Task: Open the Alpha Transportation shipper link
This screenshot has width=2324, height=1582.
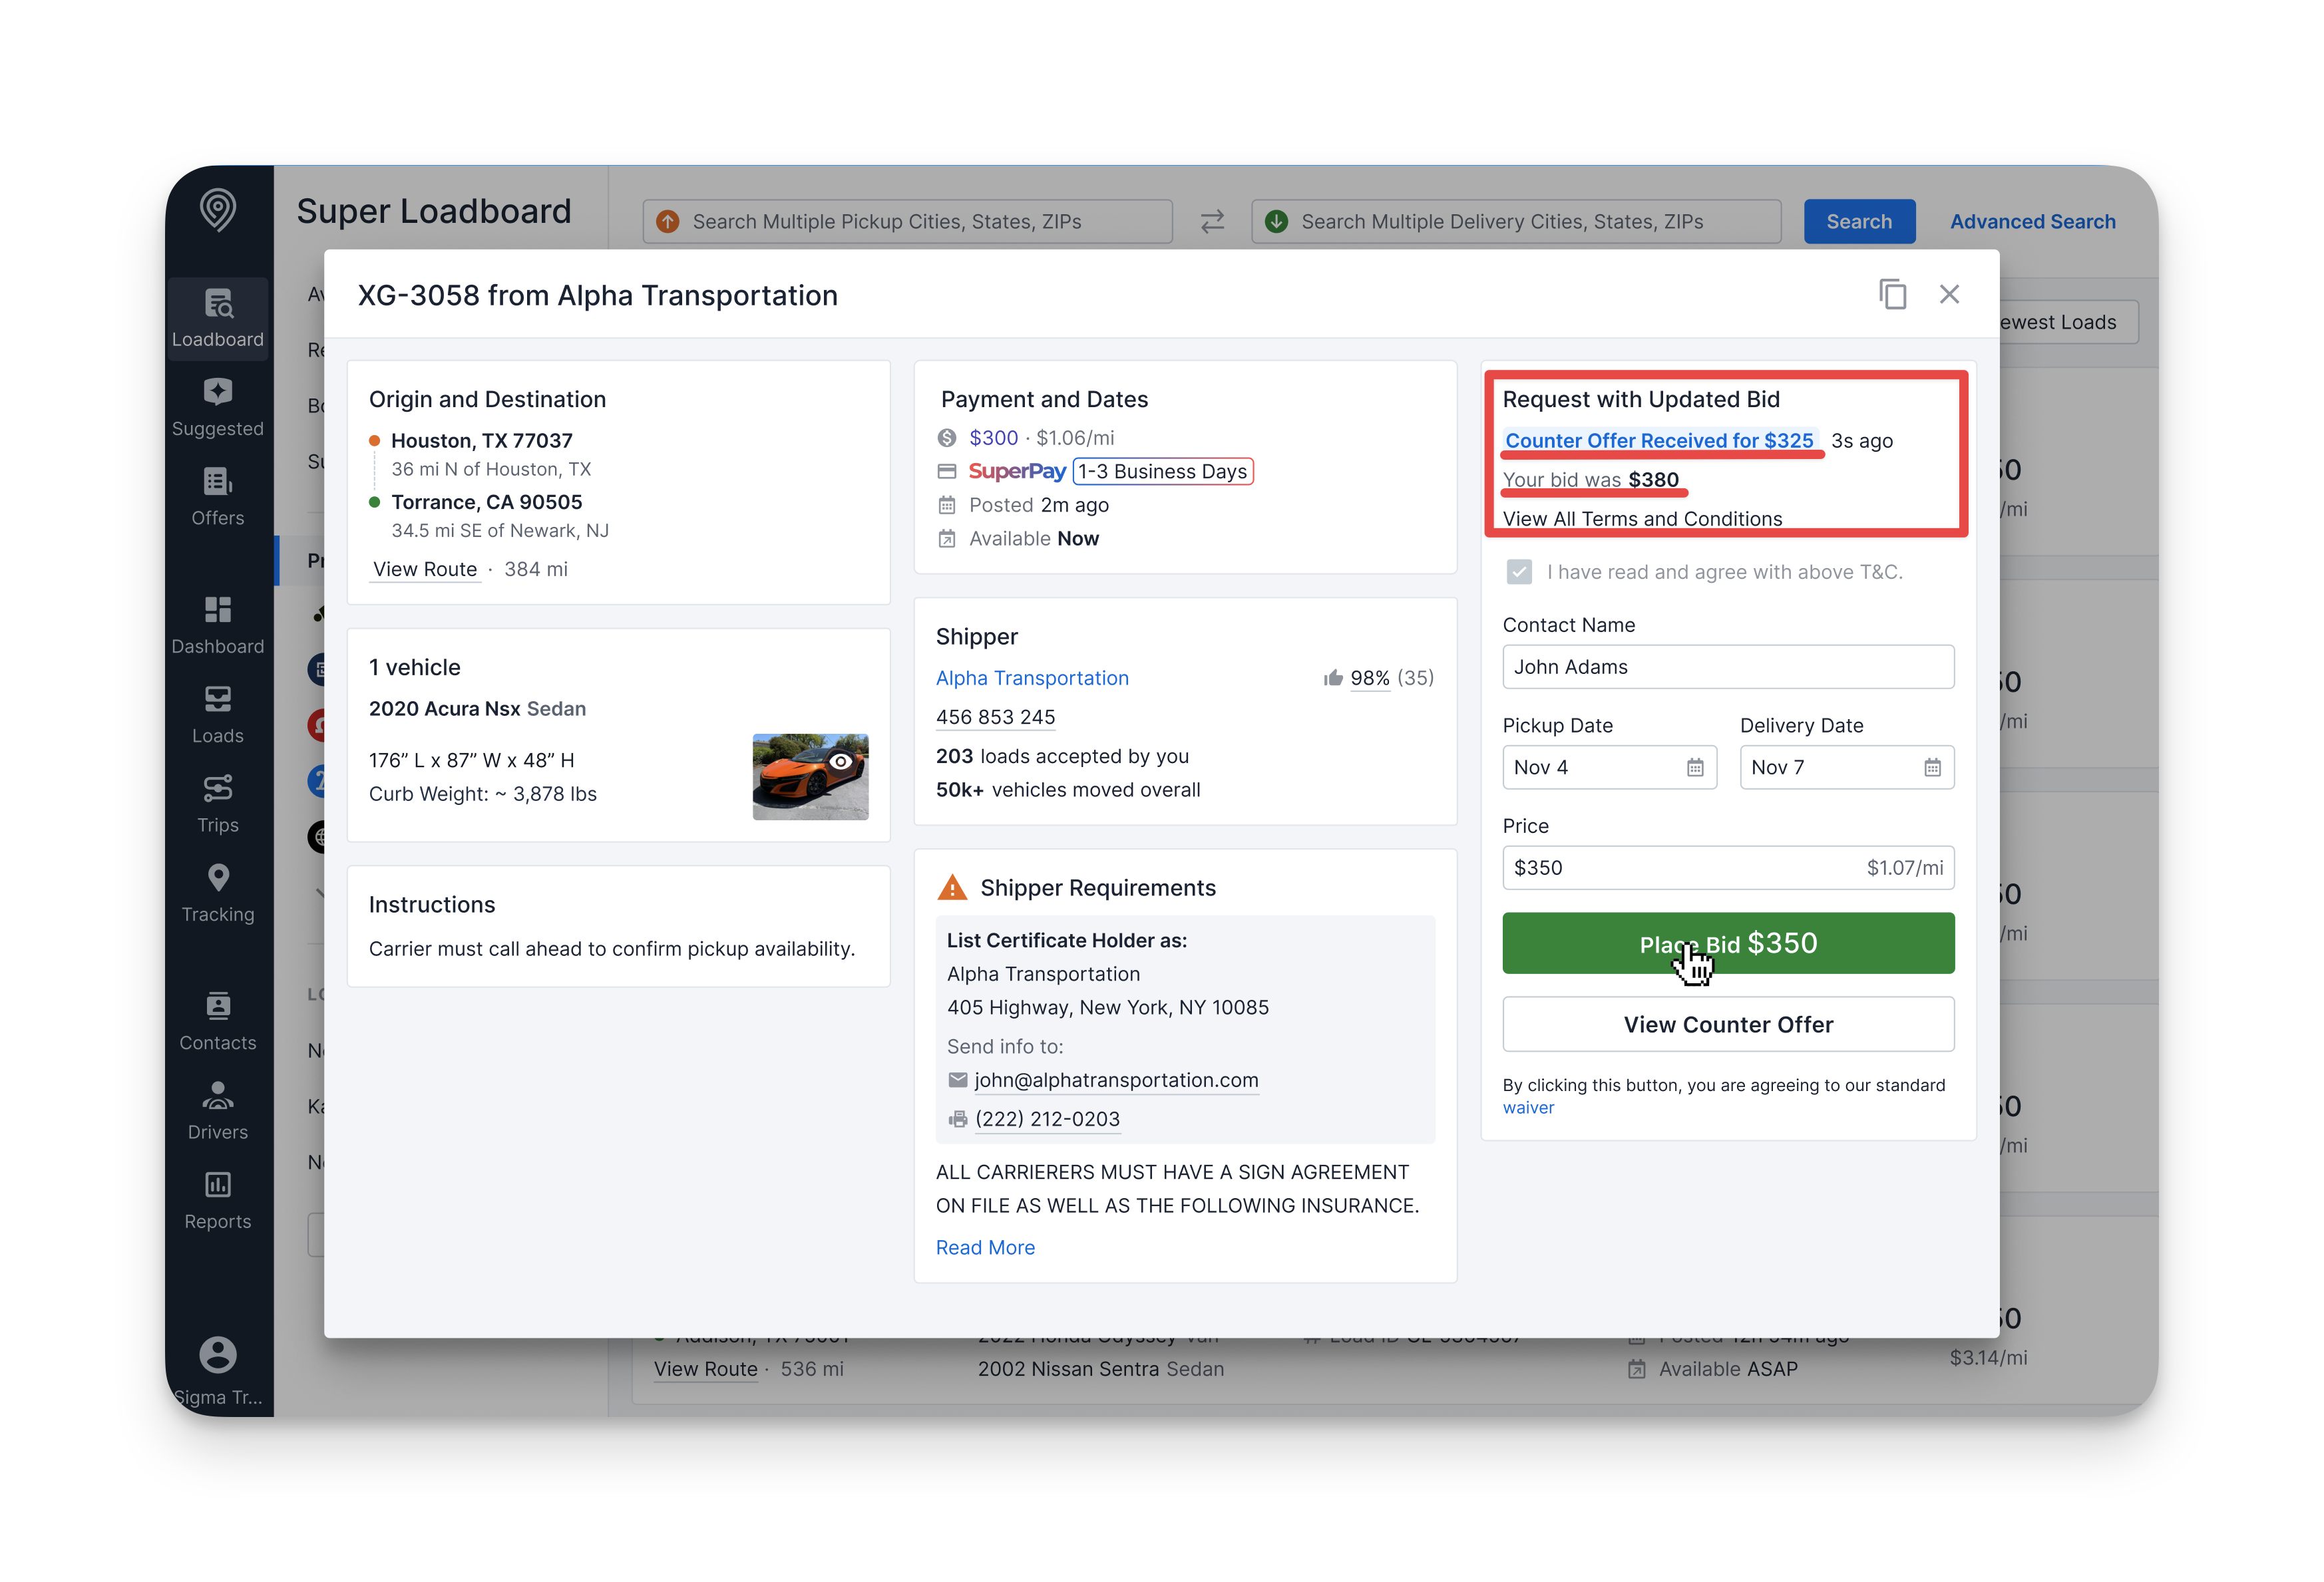Action: [x=1032, y=679]
